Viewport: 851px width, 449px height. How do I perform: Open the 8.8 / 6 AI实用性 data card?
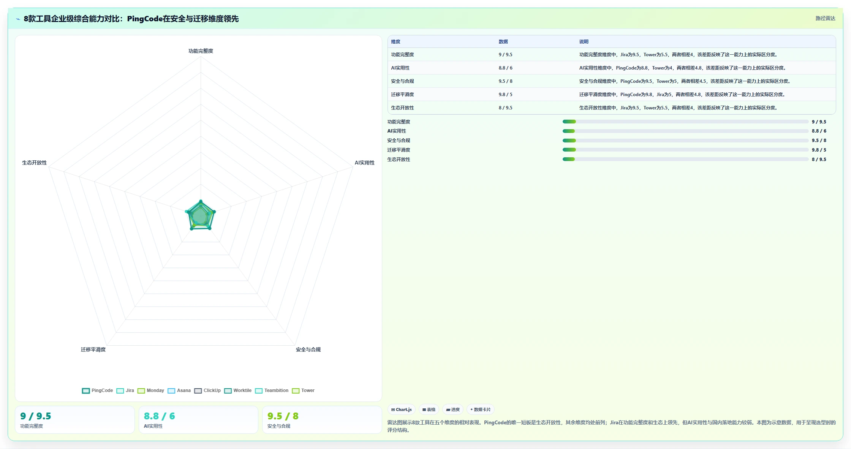tap(198, 420)
